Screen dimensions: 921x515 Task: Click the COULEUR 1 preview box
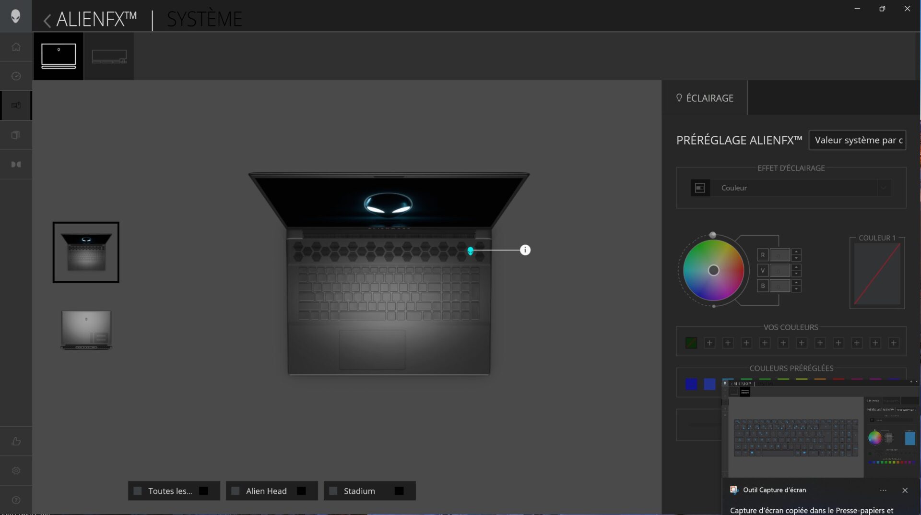tap(877, 274)
